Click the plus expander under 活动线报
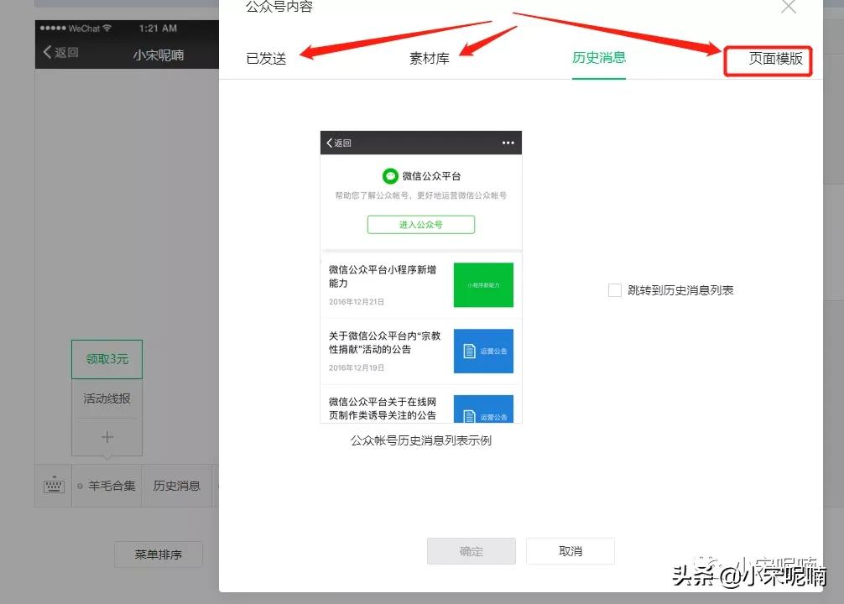 point(107,437)
